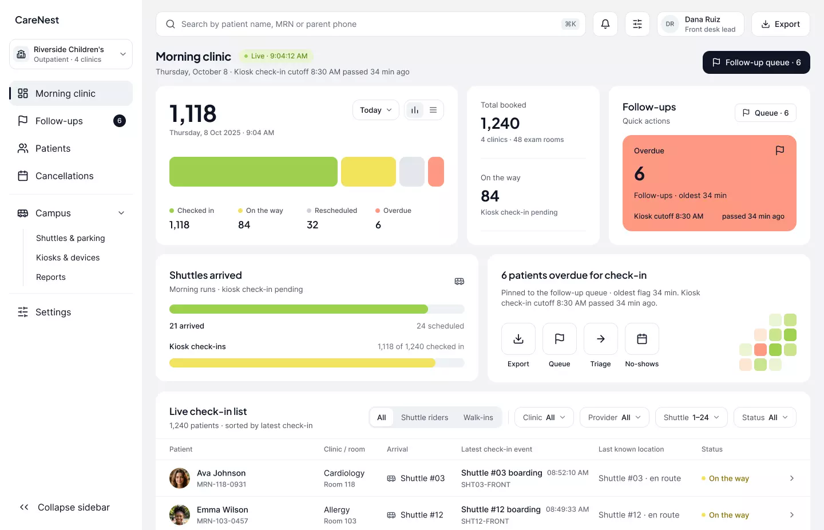Click the No-shows calendar icon tile
This screenshot has height=530, width=824.
642,339
